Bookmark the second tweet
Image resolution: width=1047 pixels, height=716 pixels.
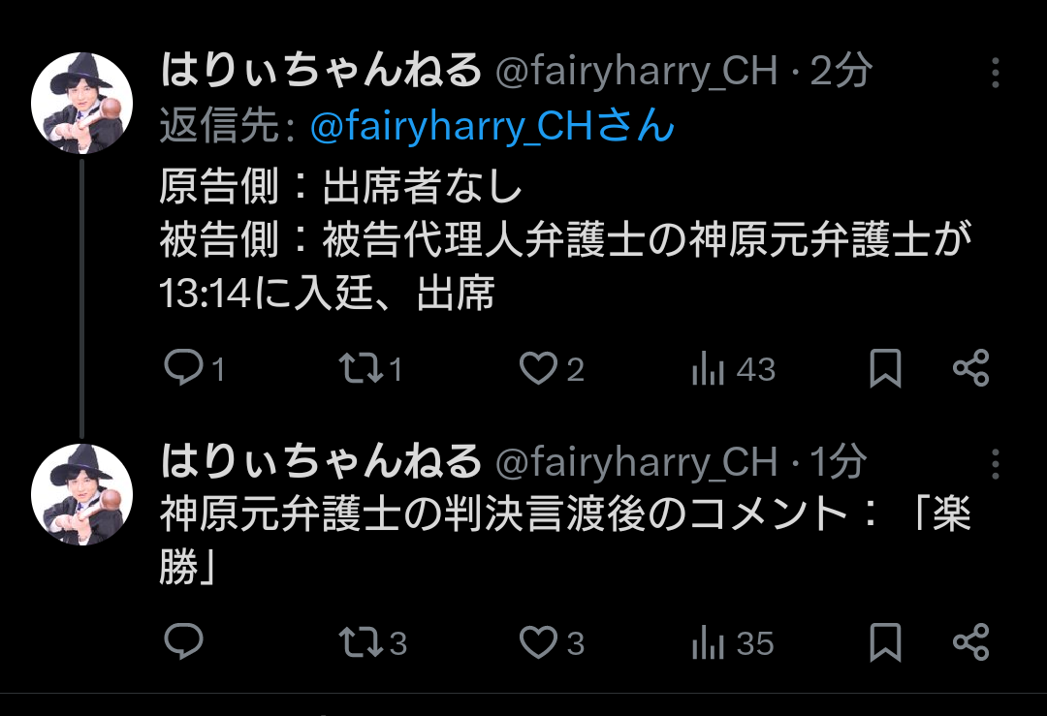[x=885, y=642]
